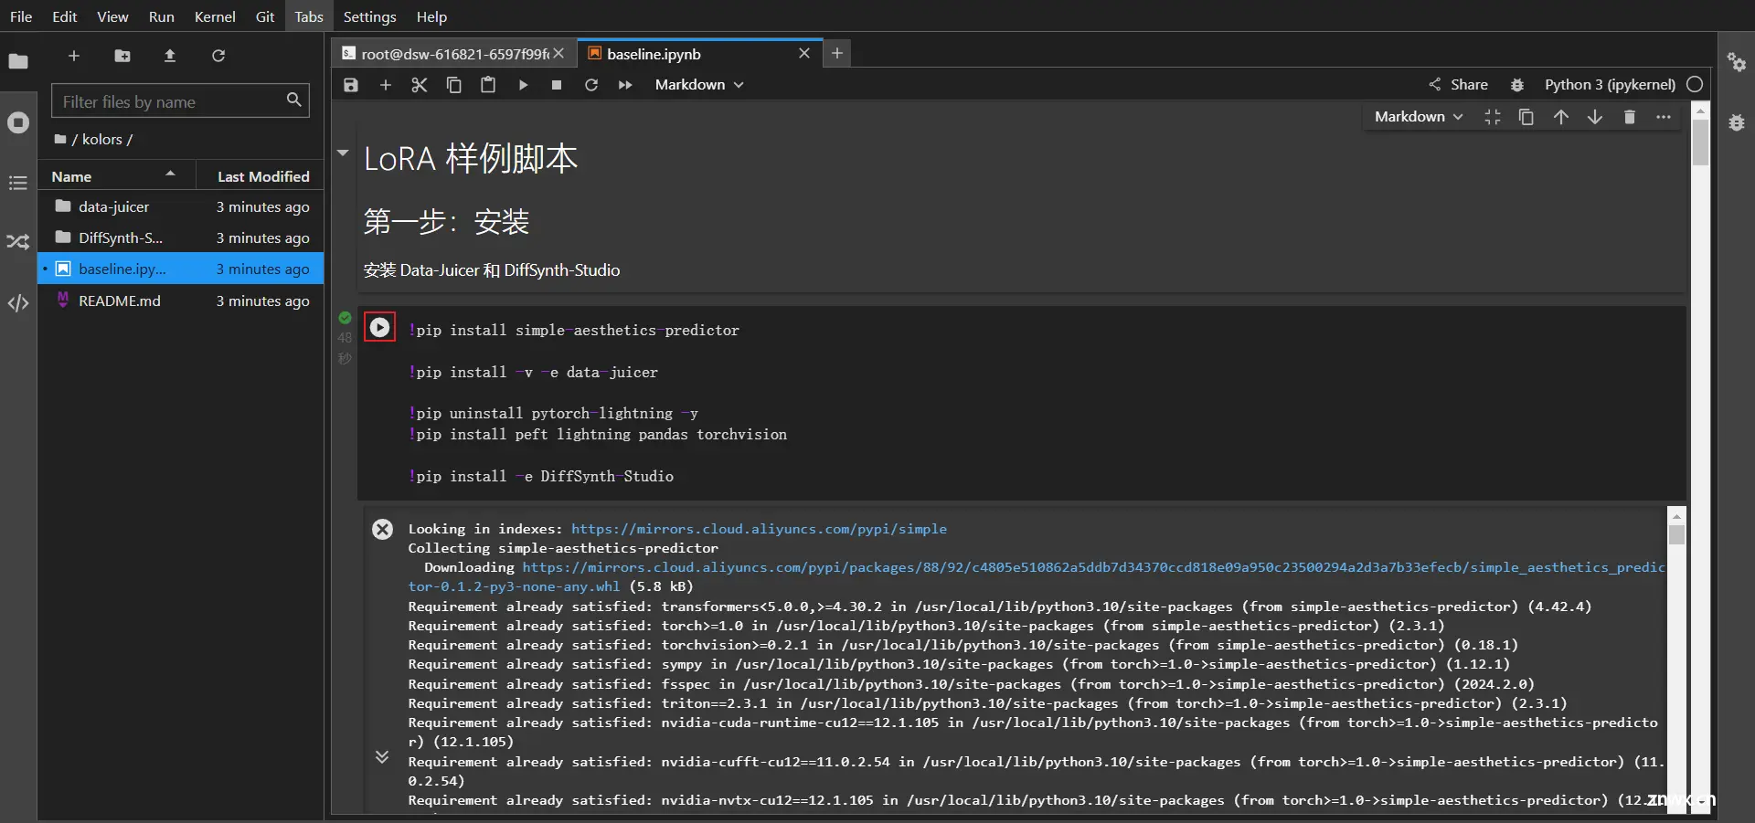Close the baseline.ipynb tab

tap(804, 53)
